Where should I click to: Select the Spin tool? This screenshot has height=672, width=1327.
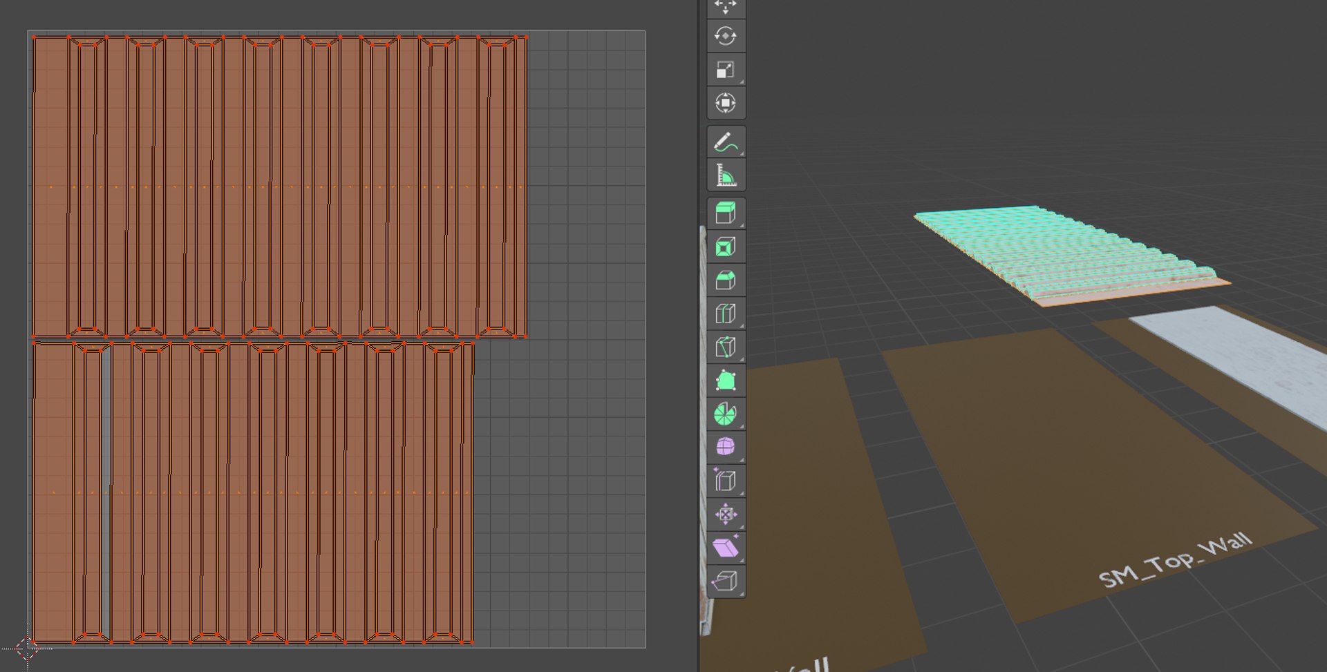point(726,414)
